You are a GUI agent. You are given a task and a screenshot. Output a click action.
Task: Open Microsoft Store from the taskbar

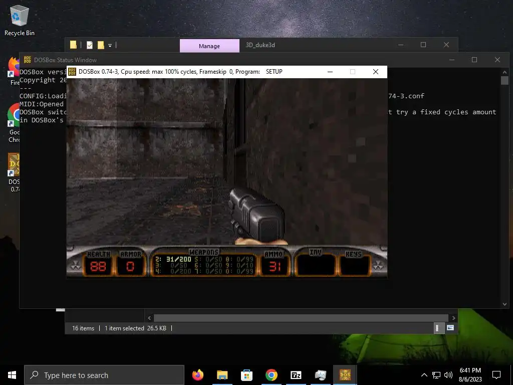246,375
